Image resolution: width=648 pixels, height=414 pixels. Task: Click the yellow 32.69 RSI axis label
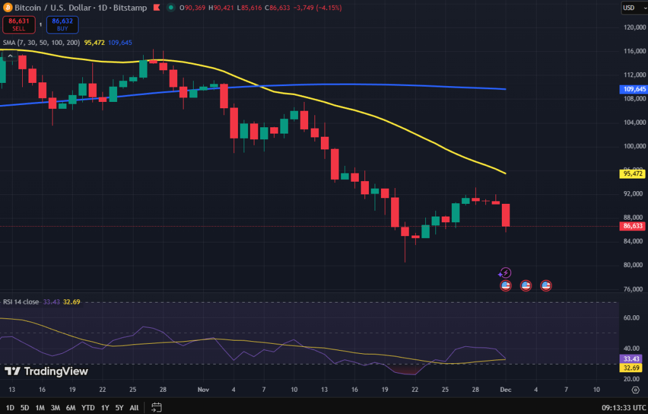pyautogui.click(x=631, y=368)
